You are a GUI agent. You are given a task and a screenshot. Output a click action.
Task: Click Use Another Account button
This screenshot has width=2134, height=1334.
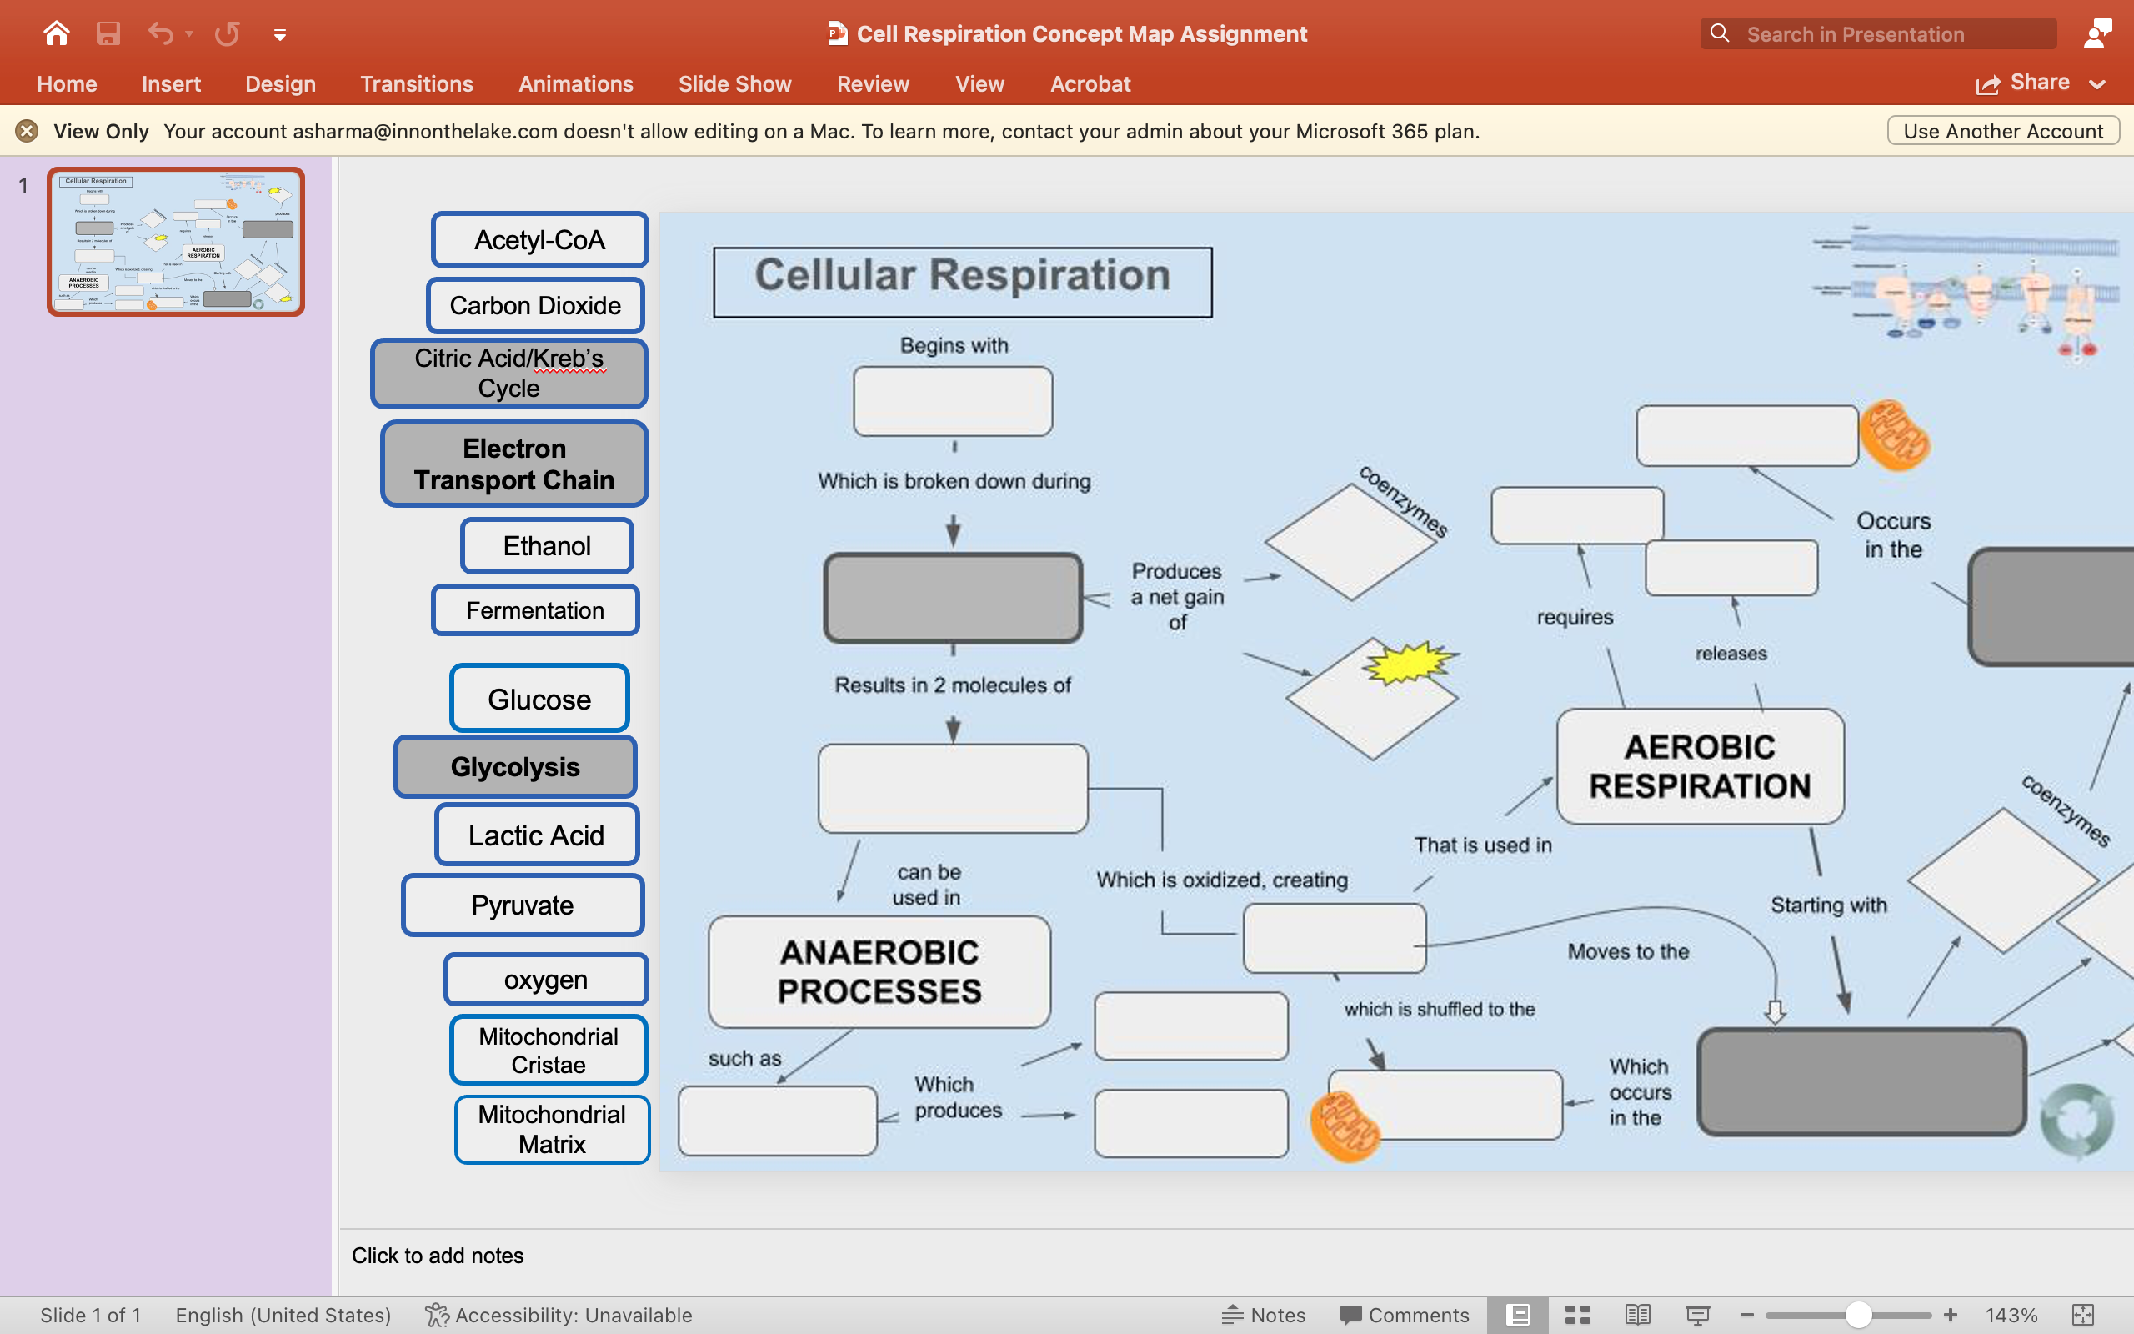2002,131
